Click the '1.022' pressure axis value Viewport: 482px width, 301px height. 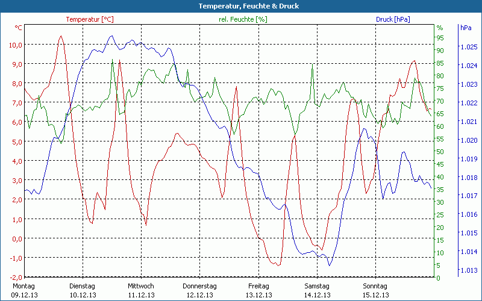coord(469,103)
